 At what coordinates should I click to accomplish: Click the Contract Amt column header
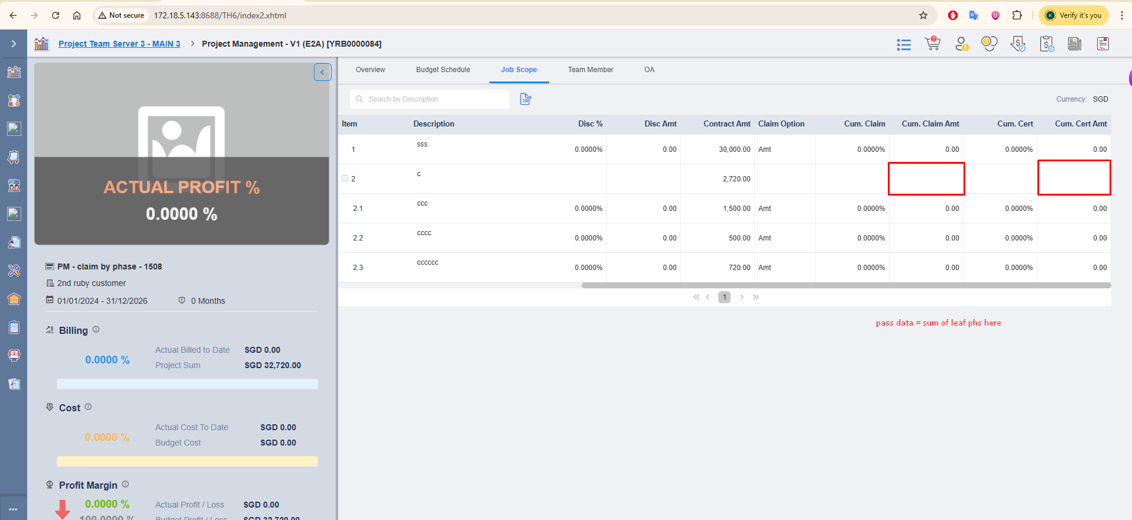click(726, 123)
